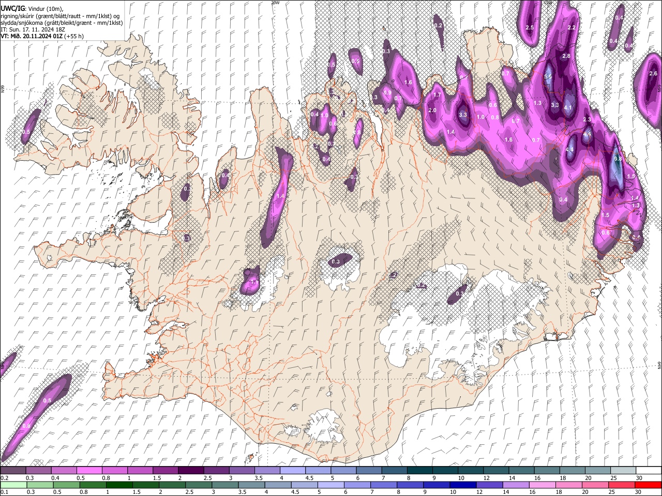Click the '30' label in the top legend row
The width and height of the screenshot is (662, 496).
(639, 478)
